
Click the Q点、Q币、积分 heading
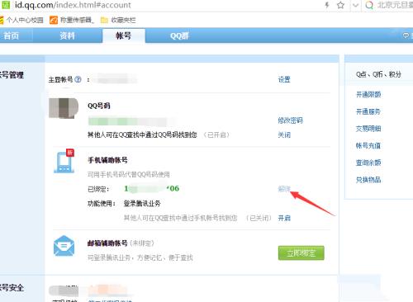click(378, 74)
